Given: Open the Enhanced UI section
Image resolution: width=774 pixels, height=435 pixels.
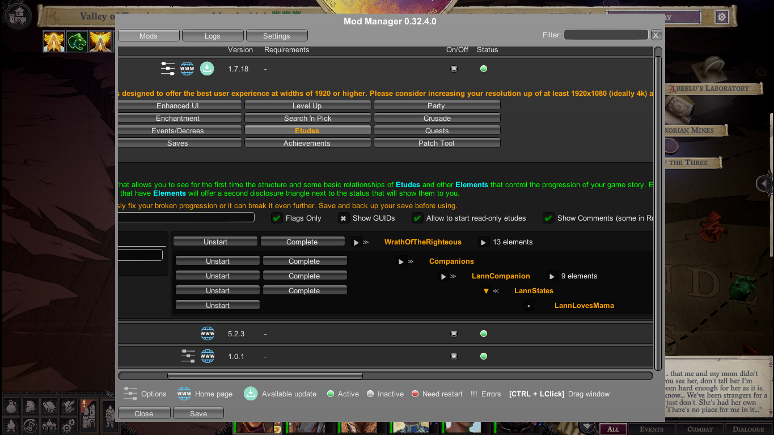Looking at the screenshot, I should tap(179, 105).
